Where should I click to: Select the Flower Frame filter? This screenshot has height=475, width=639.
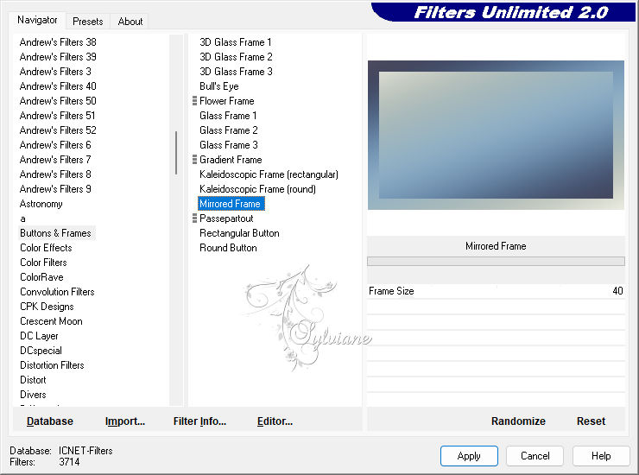pos(227,101)
